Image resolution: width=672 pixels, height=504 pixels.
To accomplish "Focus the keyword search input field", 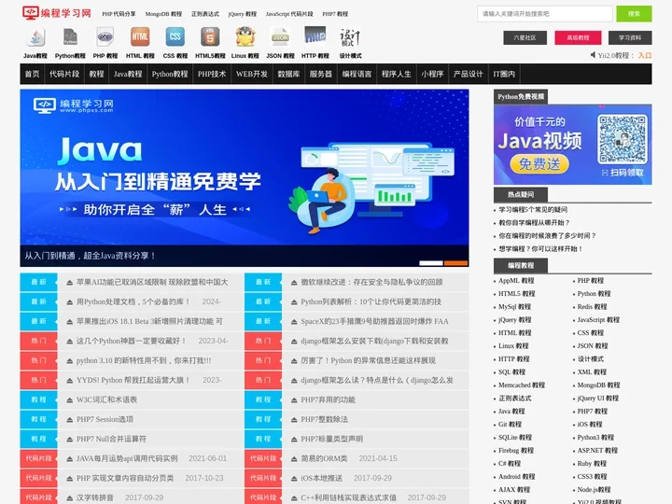I will point(545,14).
